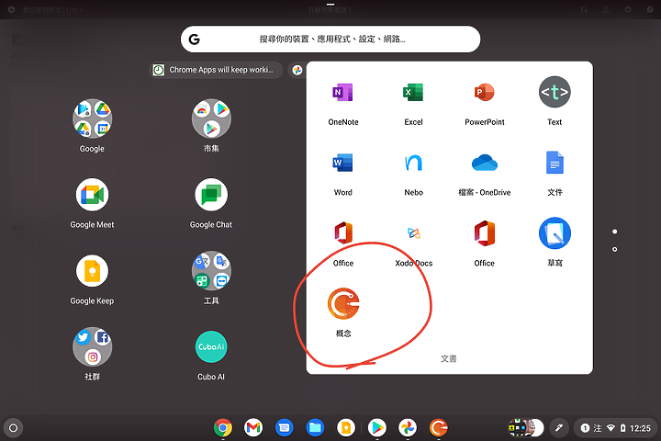Open the stylus tools menu

tap(559, 428)
